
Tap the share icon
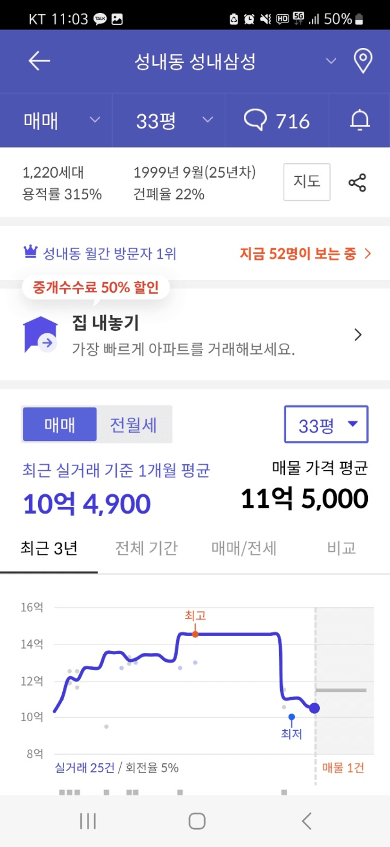click(x=357, y=183)
